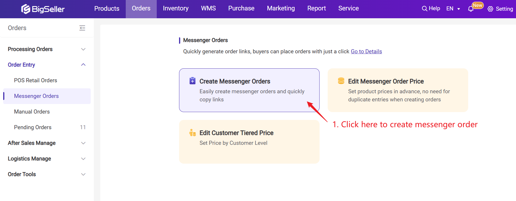
Task: Open the Products menu
Action: 107,9
